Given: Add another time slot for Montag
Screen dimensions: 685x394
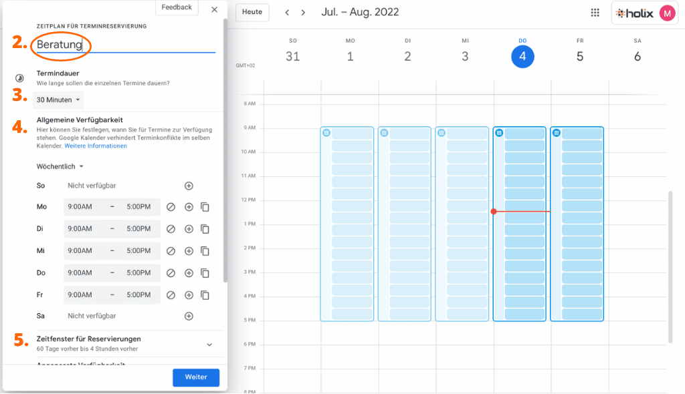Looking at the screenshot, I should pyautogui.click(x=189, y=206).
